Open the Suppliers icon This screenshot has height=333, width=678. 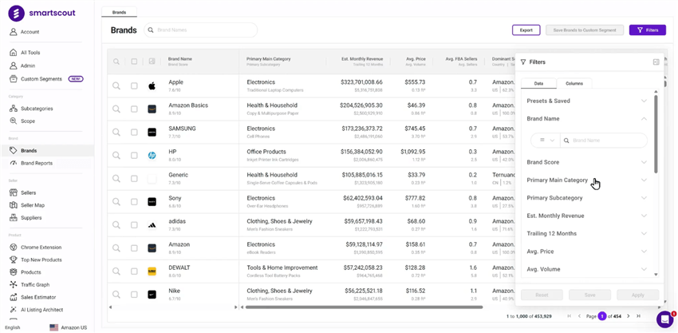14,218
